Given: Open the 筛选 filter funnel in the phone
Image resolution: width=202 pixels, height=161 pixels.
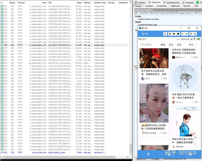Looking at the screenshot, I should point(196,45).
